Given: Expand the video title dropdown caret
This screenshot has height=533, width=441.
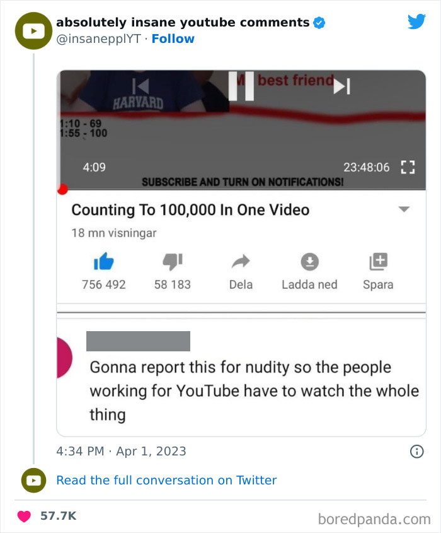Looking at the screenshot, I should 404,209.
